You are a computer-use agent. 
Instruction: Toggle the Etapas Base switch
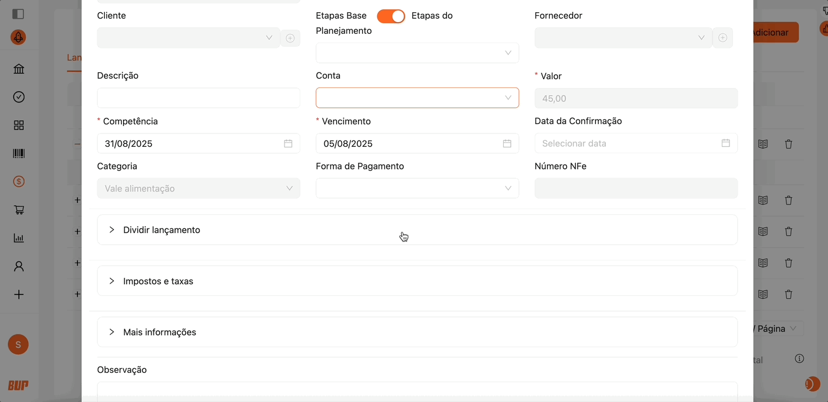point(391,16)
